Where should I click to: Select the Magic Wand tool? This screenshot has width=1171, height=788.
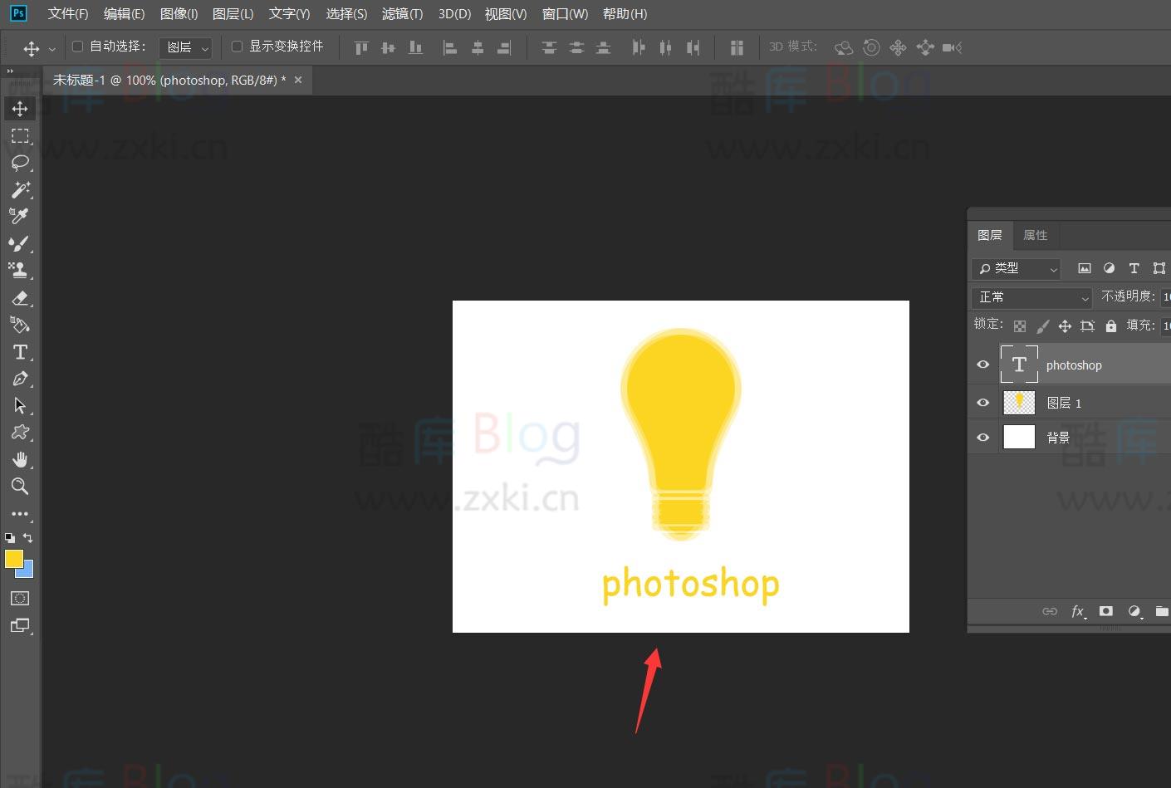[x=20, y=189]
